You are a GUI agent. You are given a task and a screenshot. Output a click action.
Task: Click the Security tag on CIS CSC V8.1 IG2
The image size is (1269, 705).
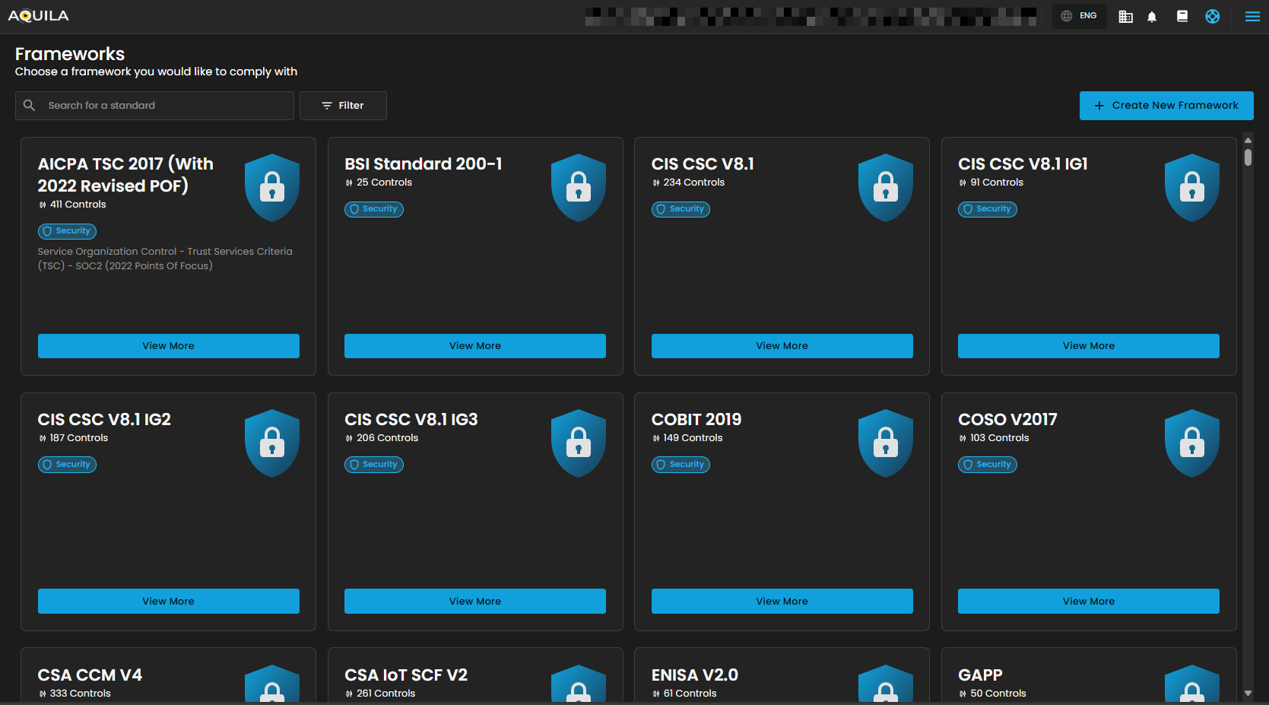point(67,465)
